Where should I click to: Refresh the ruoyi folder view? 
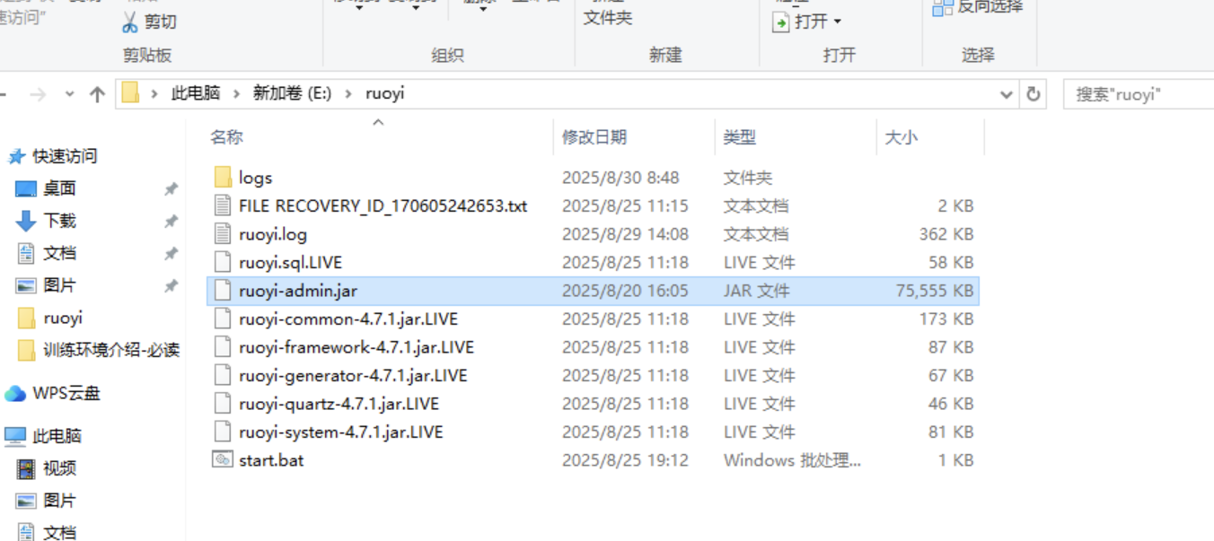1034,94
